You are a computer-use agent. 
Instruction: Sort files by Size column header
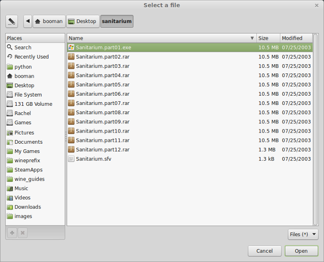(268, 38)
